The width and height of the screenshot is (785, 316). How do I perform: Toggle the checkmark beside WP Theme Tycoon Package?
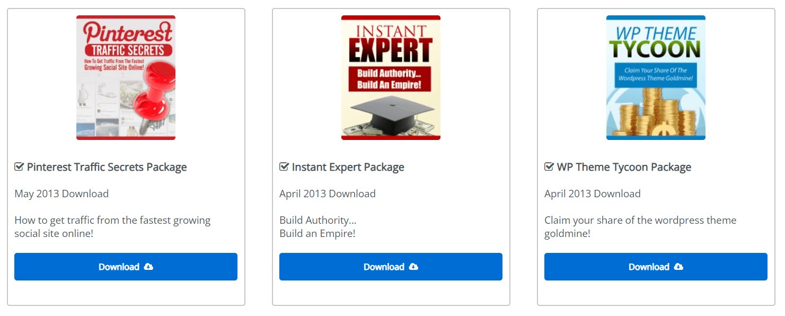point(549,167)
